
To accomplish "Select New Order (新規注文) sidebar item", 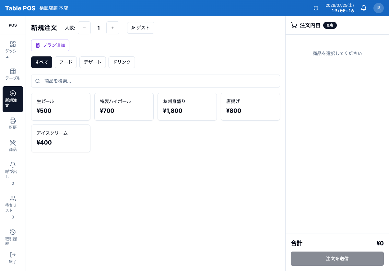I will [x=13, y=99].
